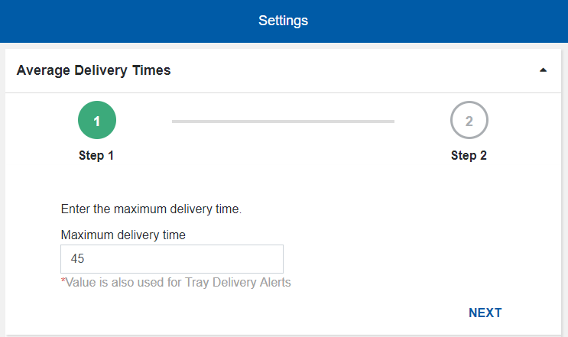Click the gray step 2 circle
The image size is (568, 337).
click(469, 121)
